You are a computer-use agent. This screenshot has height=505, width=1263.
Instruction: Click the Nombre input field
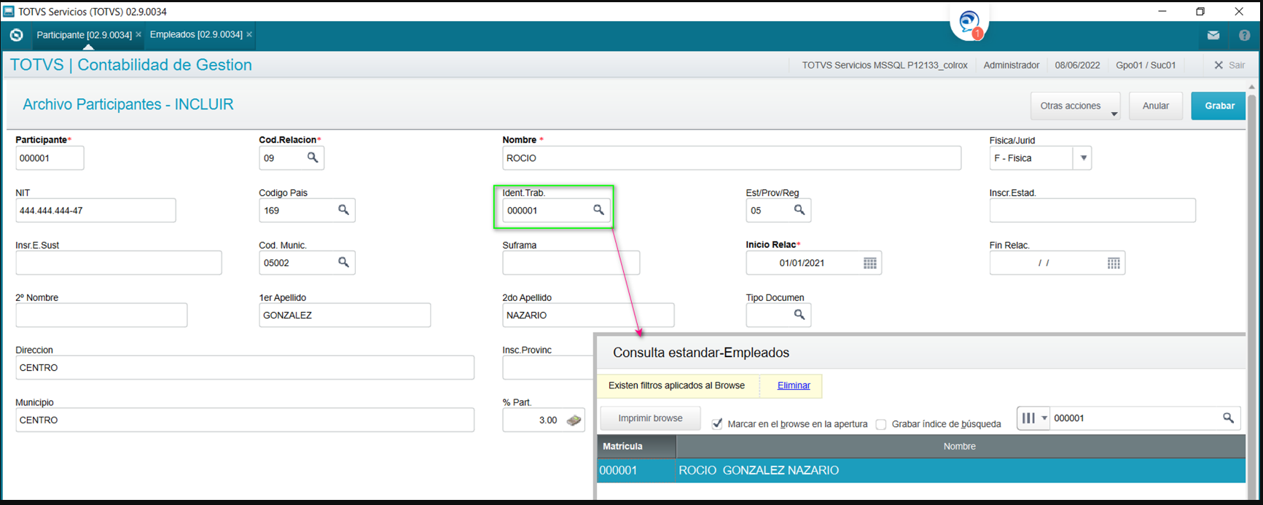pyautogui.click(x=732, y=158)
